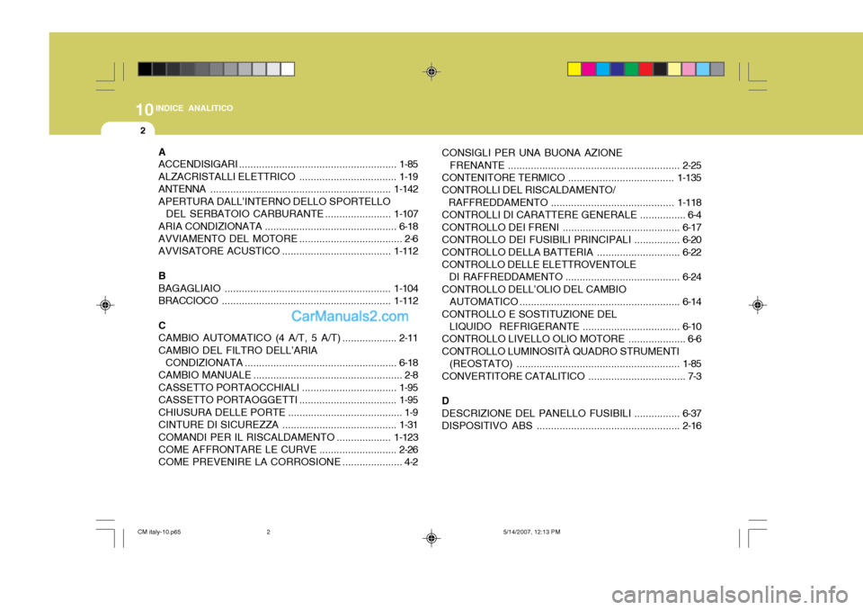Click the AUTOMATICO 6-14 line
The height and width of the screenshot is (610, 863).
click(575, 301)
